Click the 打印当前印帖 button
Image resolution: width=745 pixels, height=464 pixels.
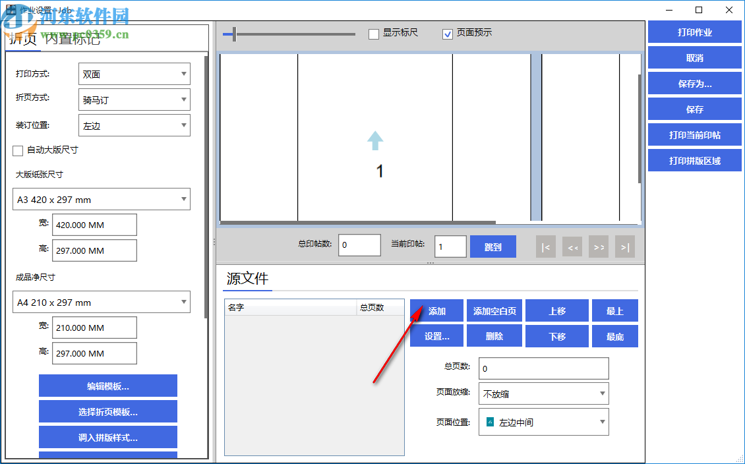[695, 135]
